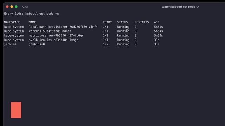The height and width of the screenshot is (126, 225).
Task: Click the Running status of svclb-jenkins pod
Action: click(x=123, y=40)
